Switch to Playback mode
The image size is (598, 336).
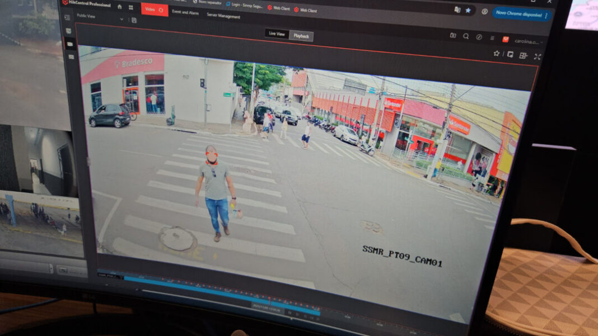coord(301,36)
